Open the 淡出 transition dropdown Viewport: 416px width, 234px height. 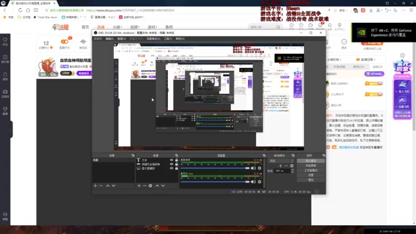coord(281,161)
